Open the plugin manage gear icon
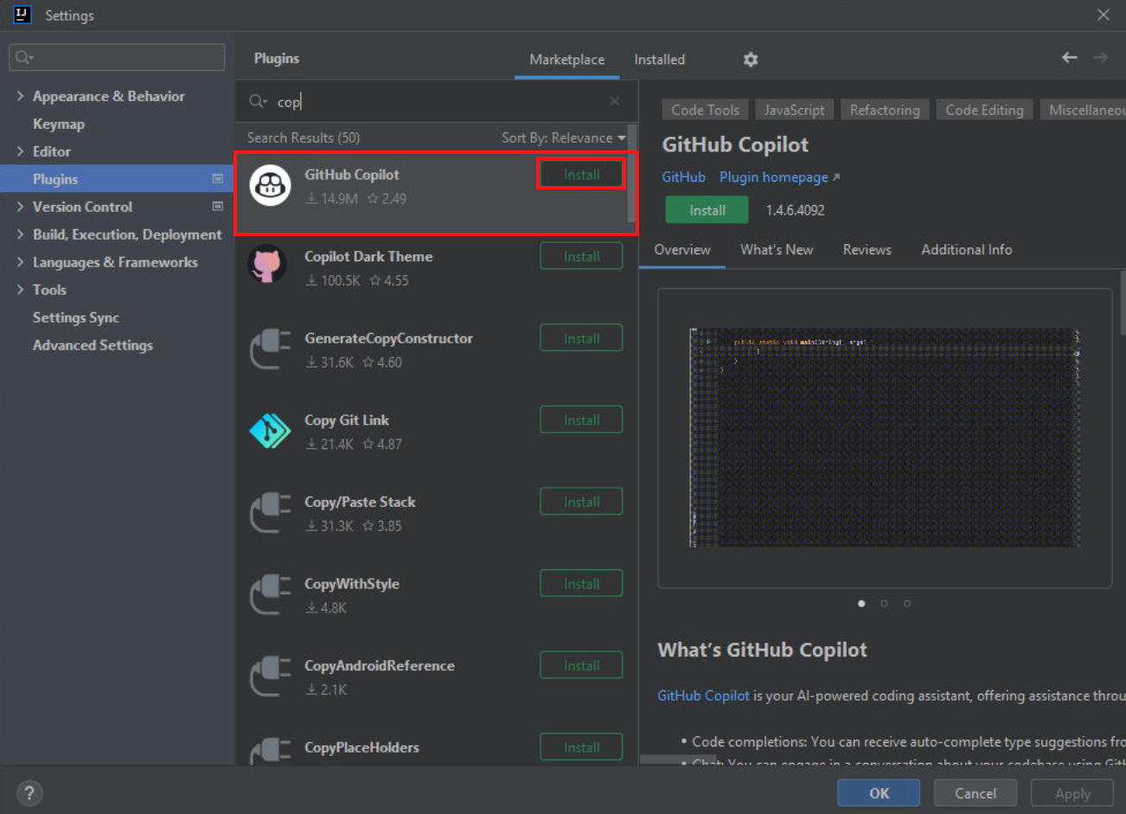 point(749,60)
